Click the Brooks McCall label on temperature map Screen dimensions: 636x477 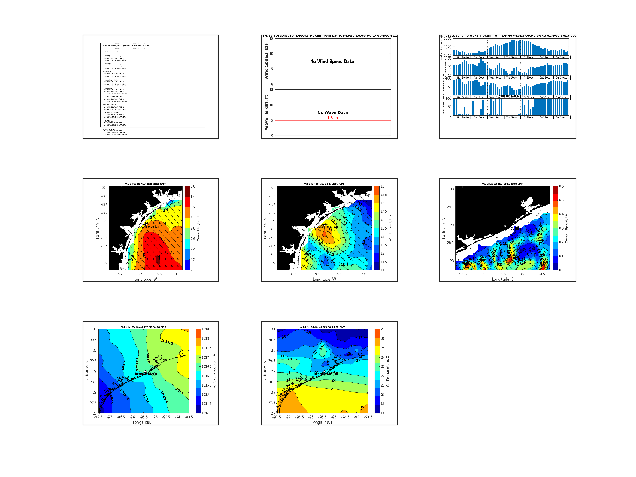pyautogui.click(x=326, y=374)
